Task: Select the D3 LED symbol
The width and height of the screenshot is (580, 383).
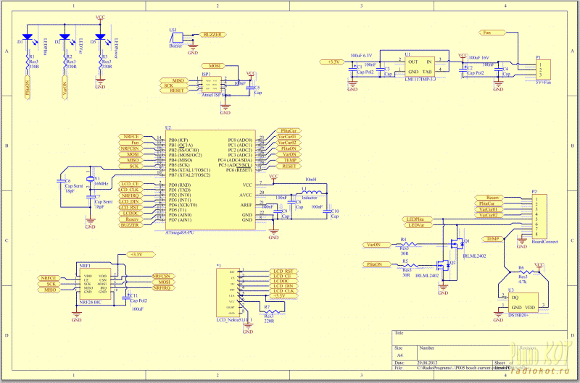Action: pyautogui.click(x=100, y=37)
